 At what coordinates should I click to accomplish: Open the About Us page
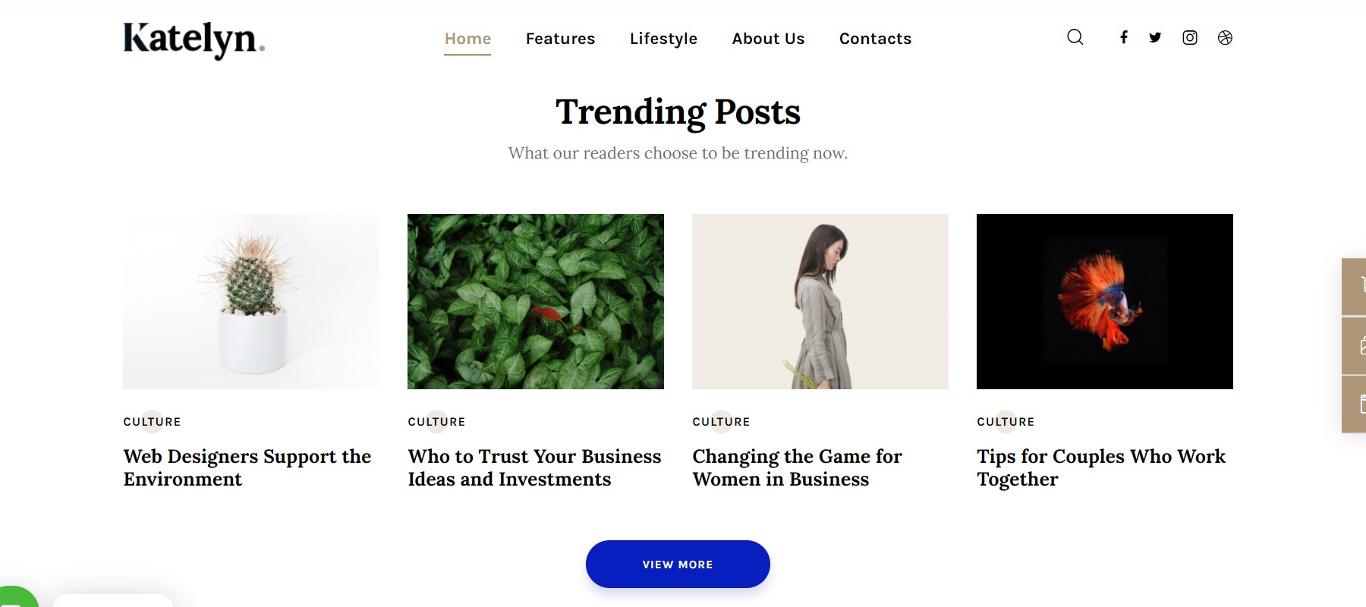pyautogui.click(x=768, y=39)
